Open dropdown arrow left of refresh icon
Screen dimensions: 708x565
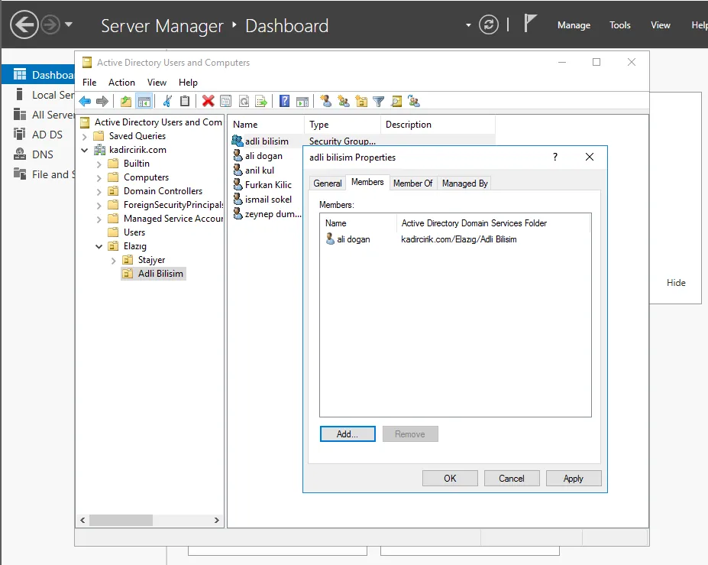[468, 25]
